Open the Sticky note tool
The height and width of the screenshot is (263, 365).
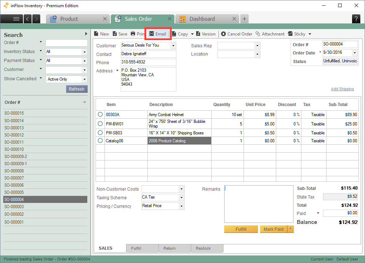click(x=297, y=34)
